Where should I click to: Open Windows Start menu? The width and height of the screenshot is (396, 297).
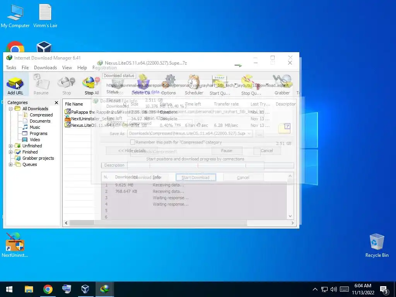pyautogui.click(x=9, y=289)
